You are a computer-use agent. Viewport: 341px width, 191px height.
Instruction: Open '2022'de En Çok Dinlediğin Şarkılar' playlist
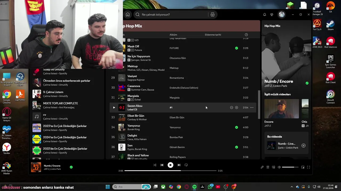(x=67, y=150)
